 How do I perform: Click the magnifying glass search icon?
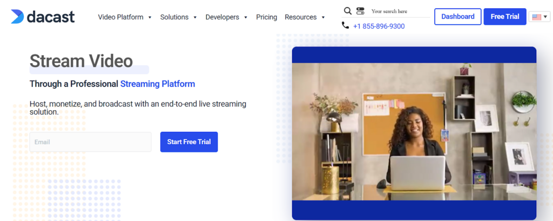348,11
